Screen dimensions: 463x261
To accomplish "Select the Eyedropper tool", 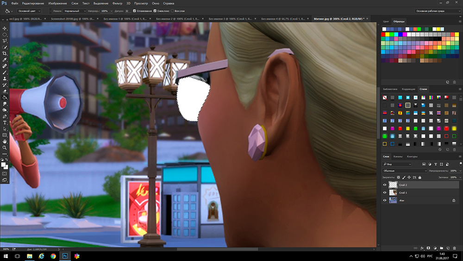I will click(5, 60).
